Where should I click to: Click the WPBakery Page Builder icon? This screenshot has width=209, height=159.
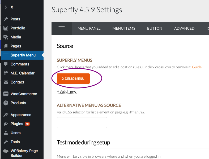(6, 151)
